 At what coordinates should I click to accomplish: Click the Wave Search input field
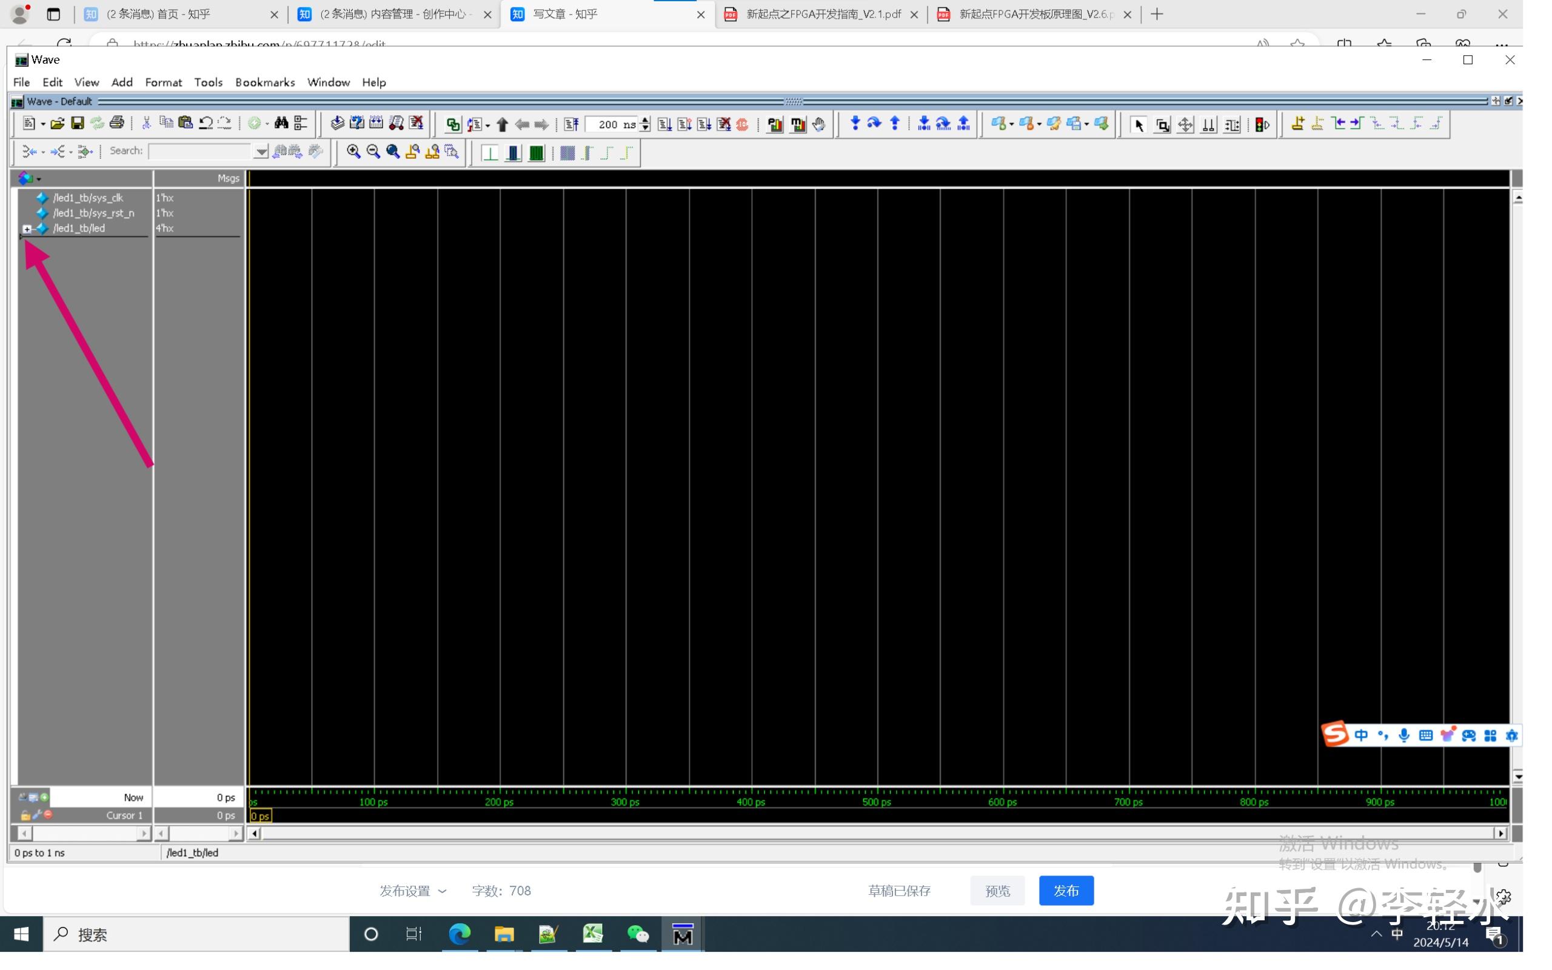click(200, 152)
